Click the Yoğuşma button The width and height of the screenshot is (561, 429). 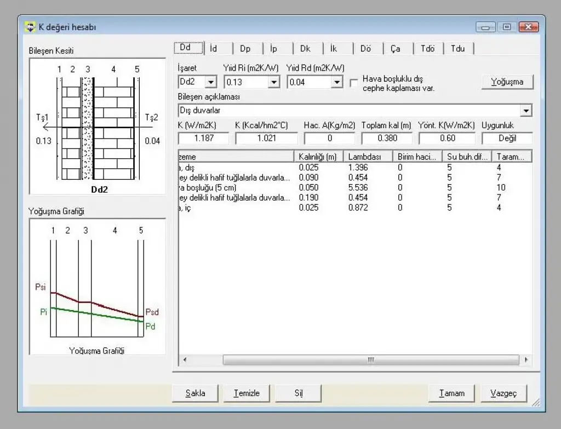pos(507,82)
